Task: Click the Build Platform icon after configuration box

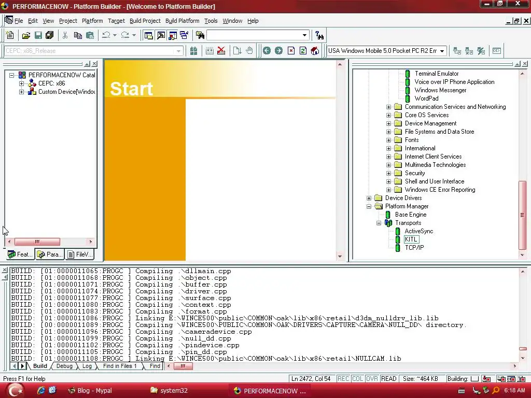Action: [x=193, y=51]
